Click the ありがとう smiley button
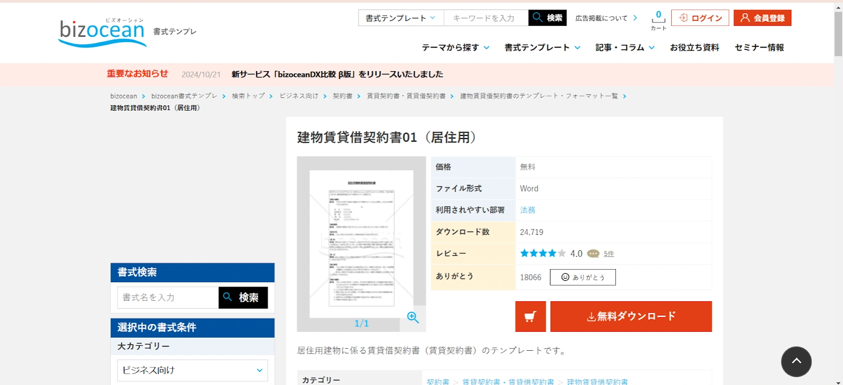This screenshot has width=843, height=385. point(583,277)
